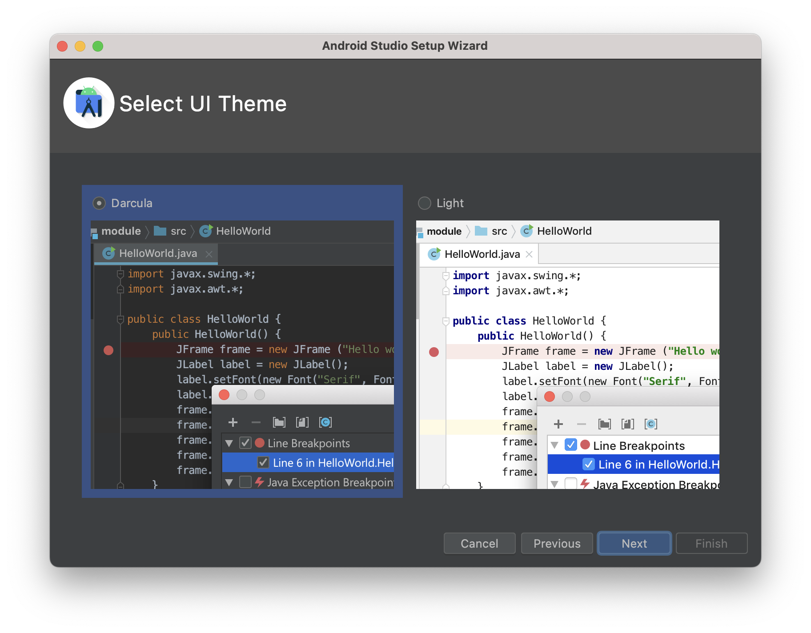Click the Android Studio logo icon
Image resolution: width=811 pixels, height=633 pixels.
(x=89, y=103)
